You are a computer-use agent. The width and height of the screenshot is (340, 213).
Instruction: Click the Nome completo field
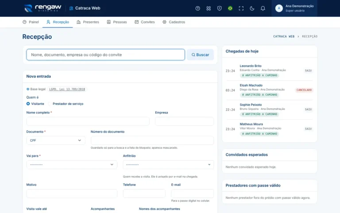88,121
